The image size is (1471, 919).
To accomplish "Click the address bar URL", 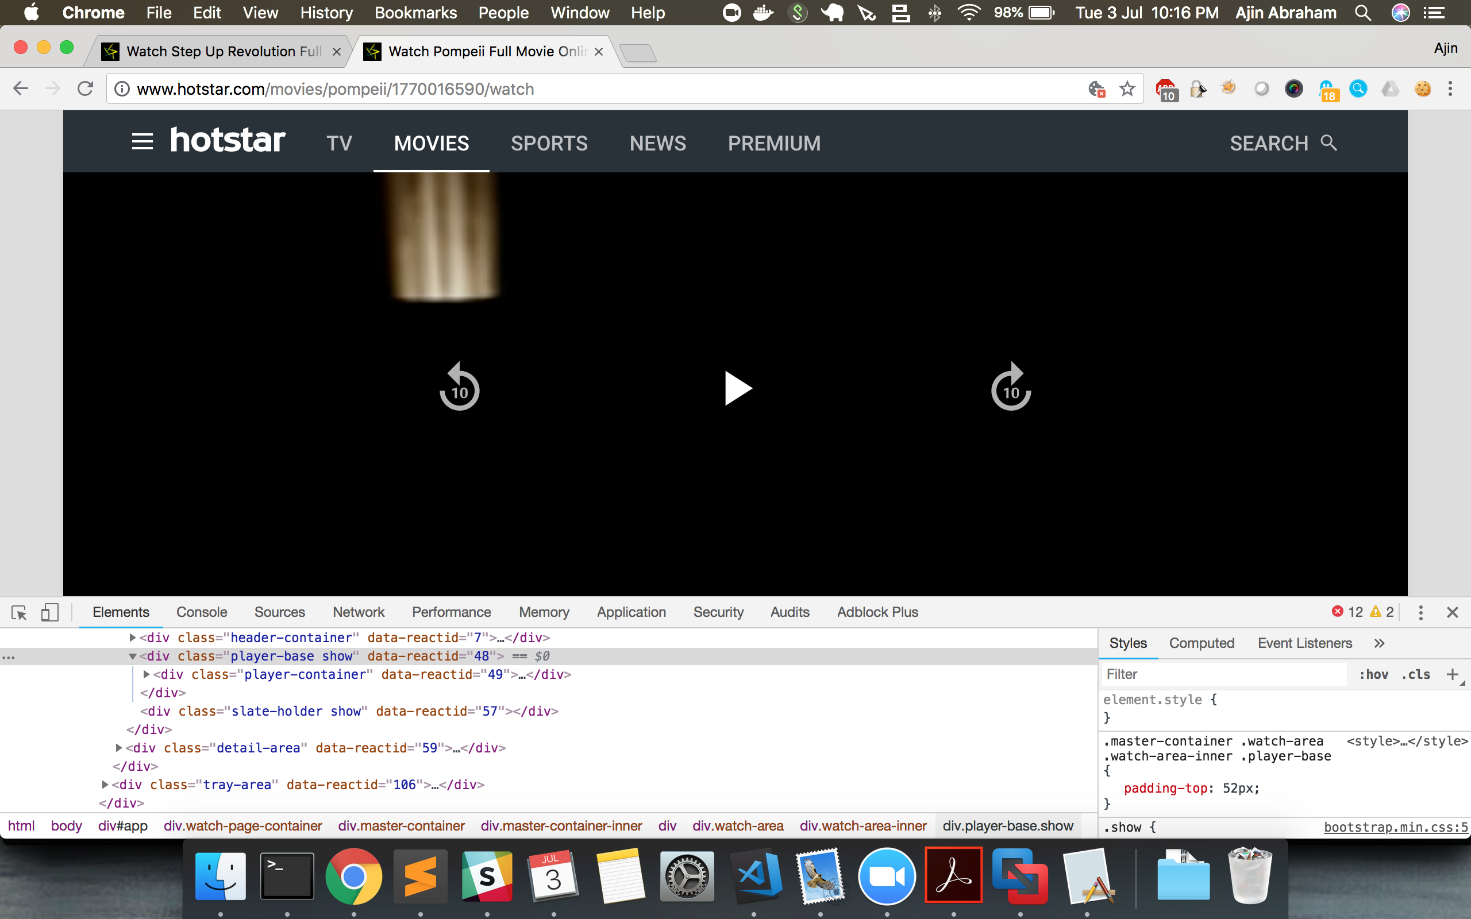I will [336, 90].
